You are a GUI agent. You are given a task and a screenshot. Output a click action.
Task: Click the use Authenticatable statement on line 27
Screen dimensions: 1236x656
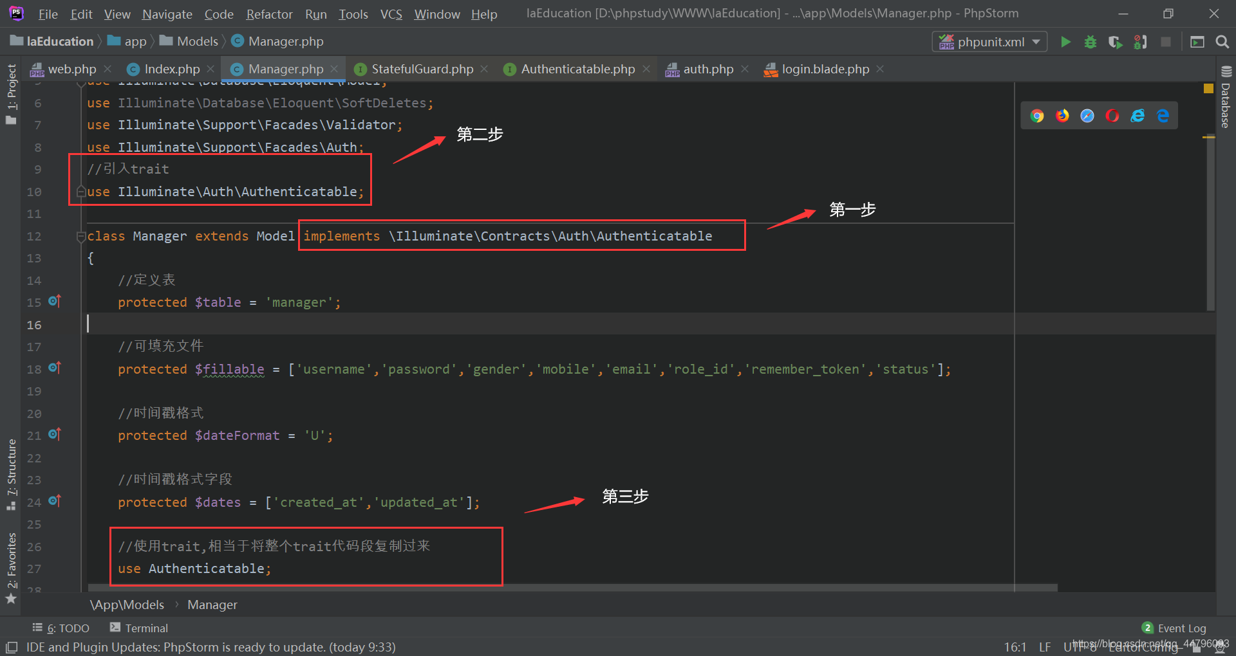[x=194, y=569]
